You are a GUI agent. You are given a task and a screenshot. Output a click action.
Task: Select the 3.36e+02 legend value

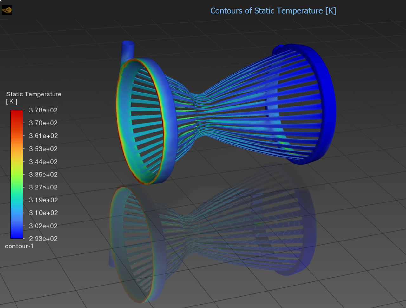(43, 175)
